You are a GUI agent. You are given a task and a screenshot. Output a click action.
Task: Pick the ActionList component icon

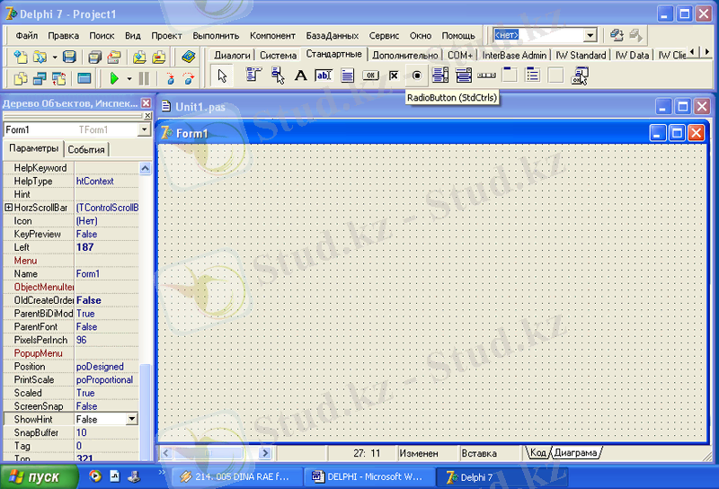point(580,75)
